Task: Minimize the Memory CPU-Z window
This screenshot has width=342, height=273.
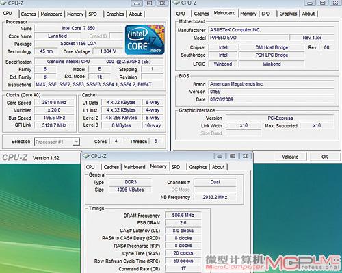Action: (x=220, y=156)
